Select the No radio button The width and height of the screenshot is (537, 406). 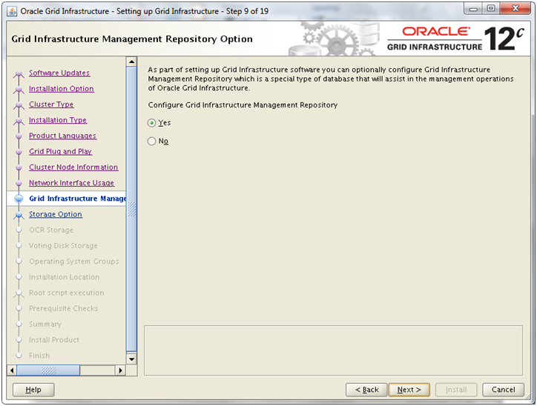pyautogui.click(x=152, y=141)
